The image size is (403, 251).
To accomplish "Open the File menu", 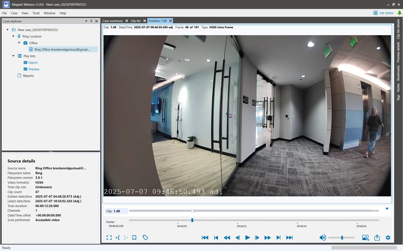I will tap(4, 13).
